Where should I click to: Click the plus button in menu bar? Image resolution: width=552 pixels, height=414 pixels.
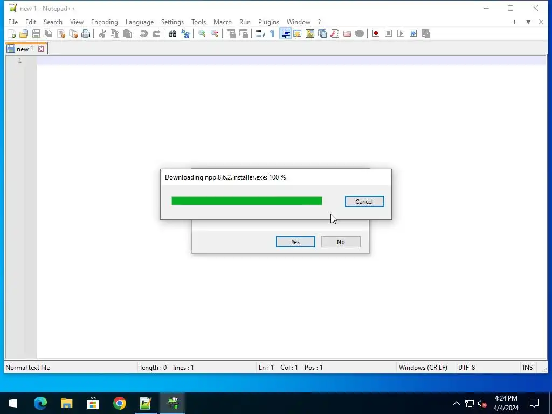(x=514, y=22)
